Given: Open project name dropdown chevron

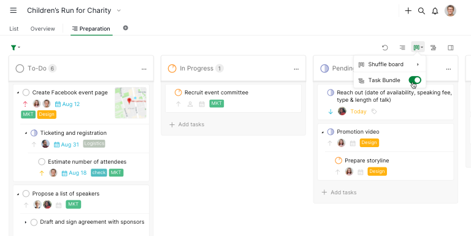Looking at the screenshot, I should coord(118,10).
